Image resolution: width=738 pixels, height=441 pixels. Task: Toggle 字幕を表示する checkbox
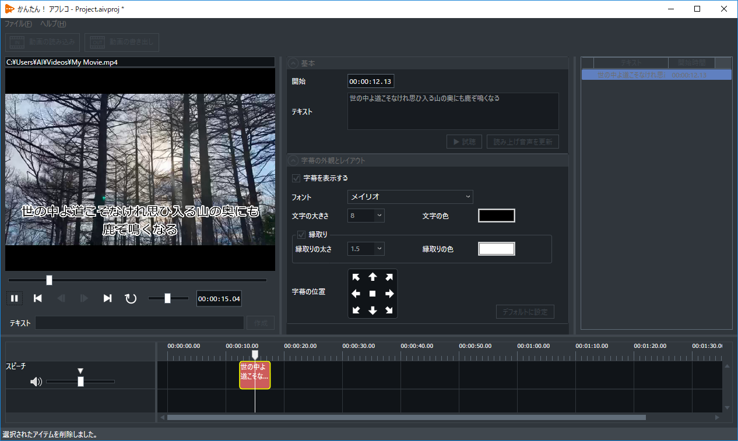[296, 178]
